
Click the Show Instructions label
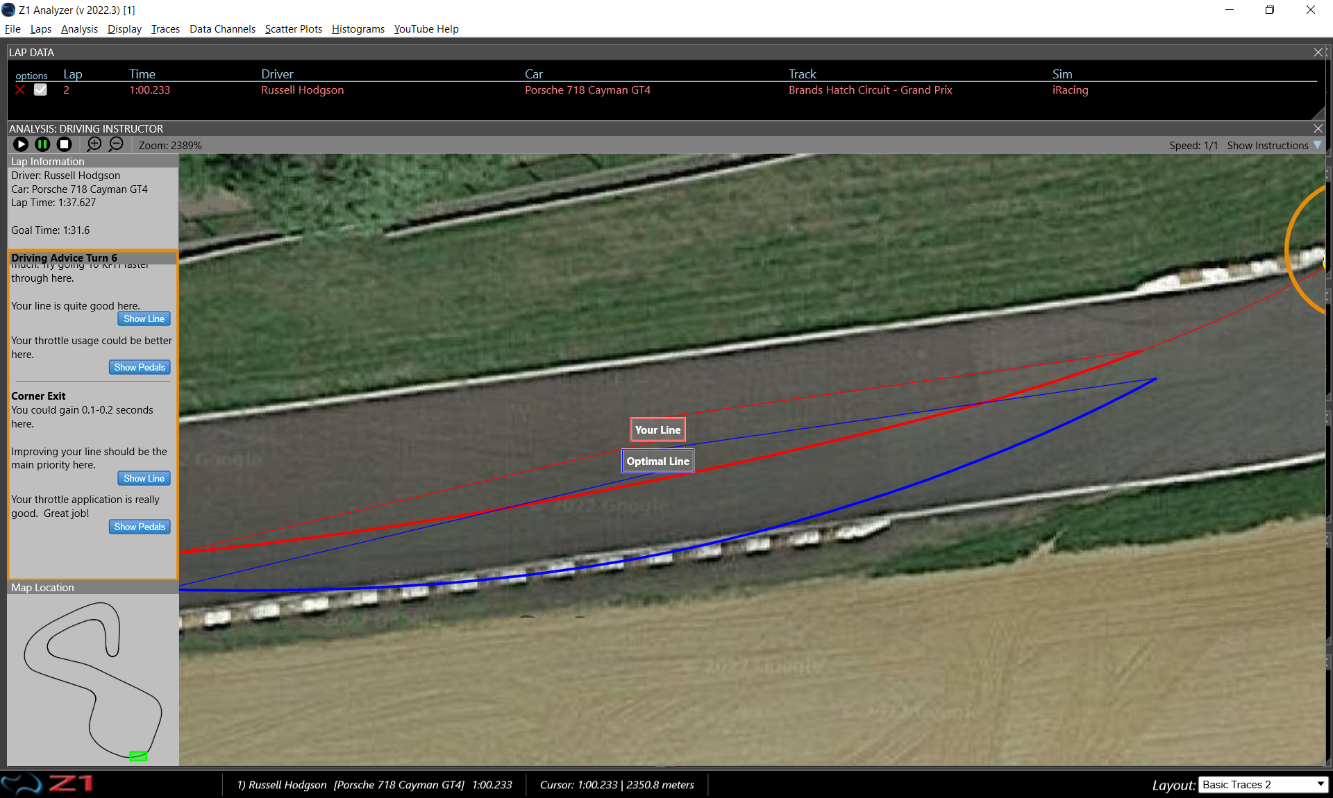pos(1267,146)
